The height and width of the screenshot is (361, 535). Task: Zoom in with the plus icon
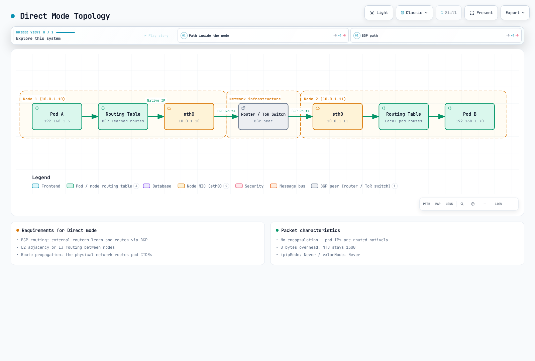512,204
